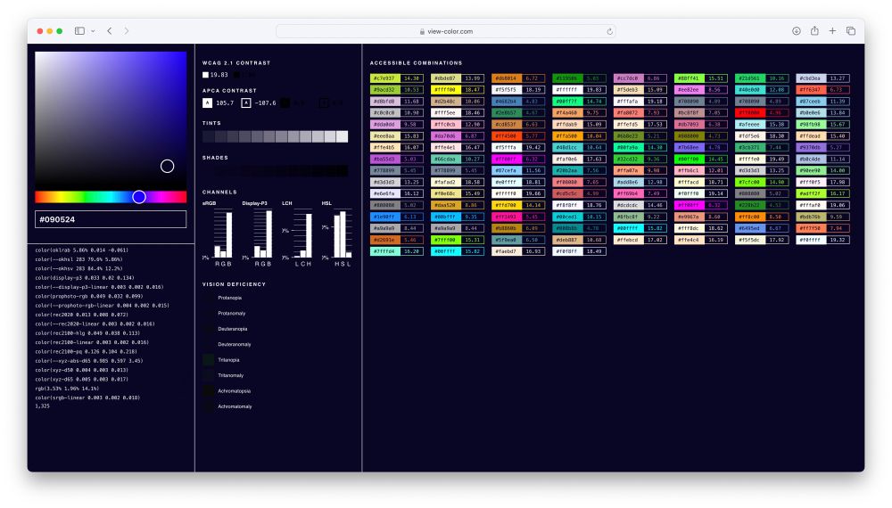Pick the #00ff7f spring green combination
The width and height of the screenshot is (892, 508).
[579, 101]
